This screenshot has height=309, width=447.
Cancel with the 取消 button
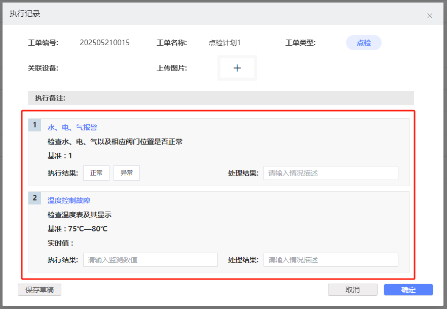click(352, 290)
